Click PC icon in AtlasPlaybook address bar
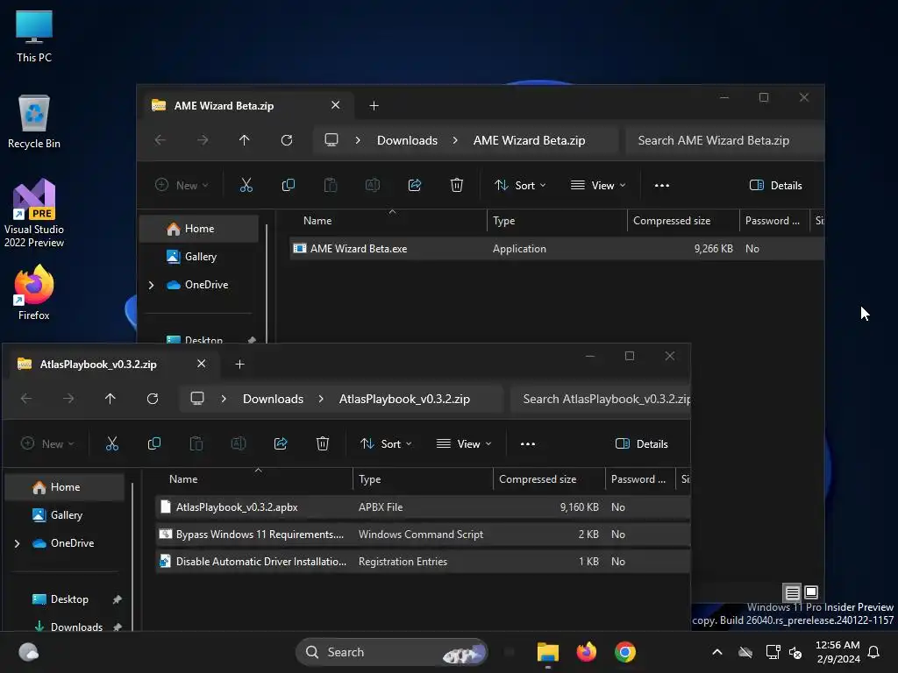 197,399
